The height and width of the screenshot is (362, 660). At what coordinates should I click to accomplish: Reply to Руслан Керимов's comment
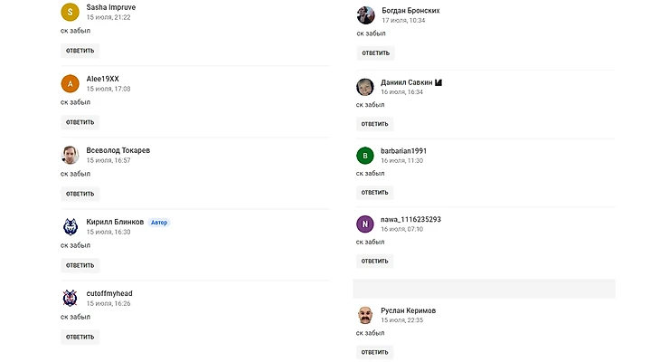pyautogui.click(x=374, y=352)
